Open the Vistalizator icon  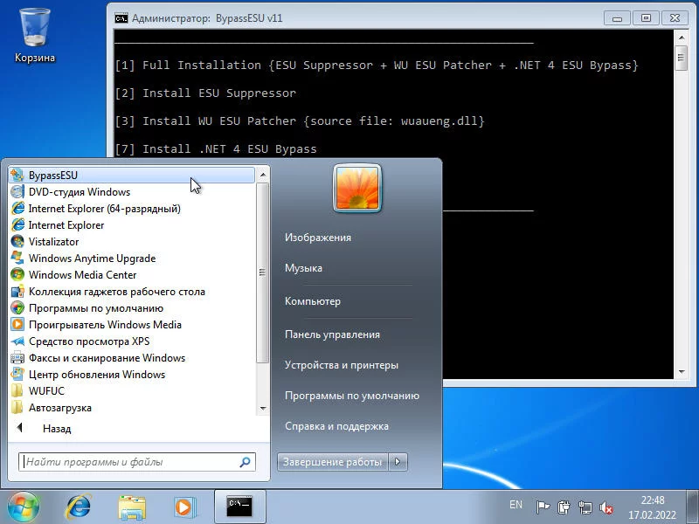point(17,242)
